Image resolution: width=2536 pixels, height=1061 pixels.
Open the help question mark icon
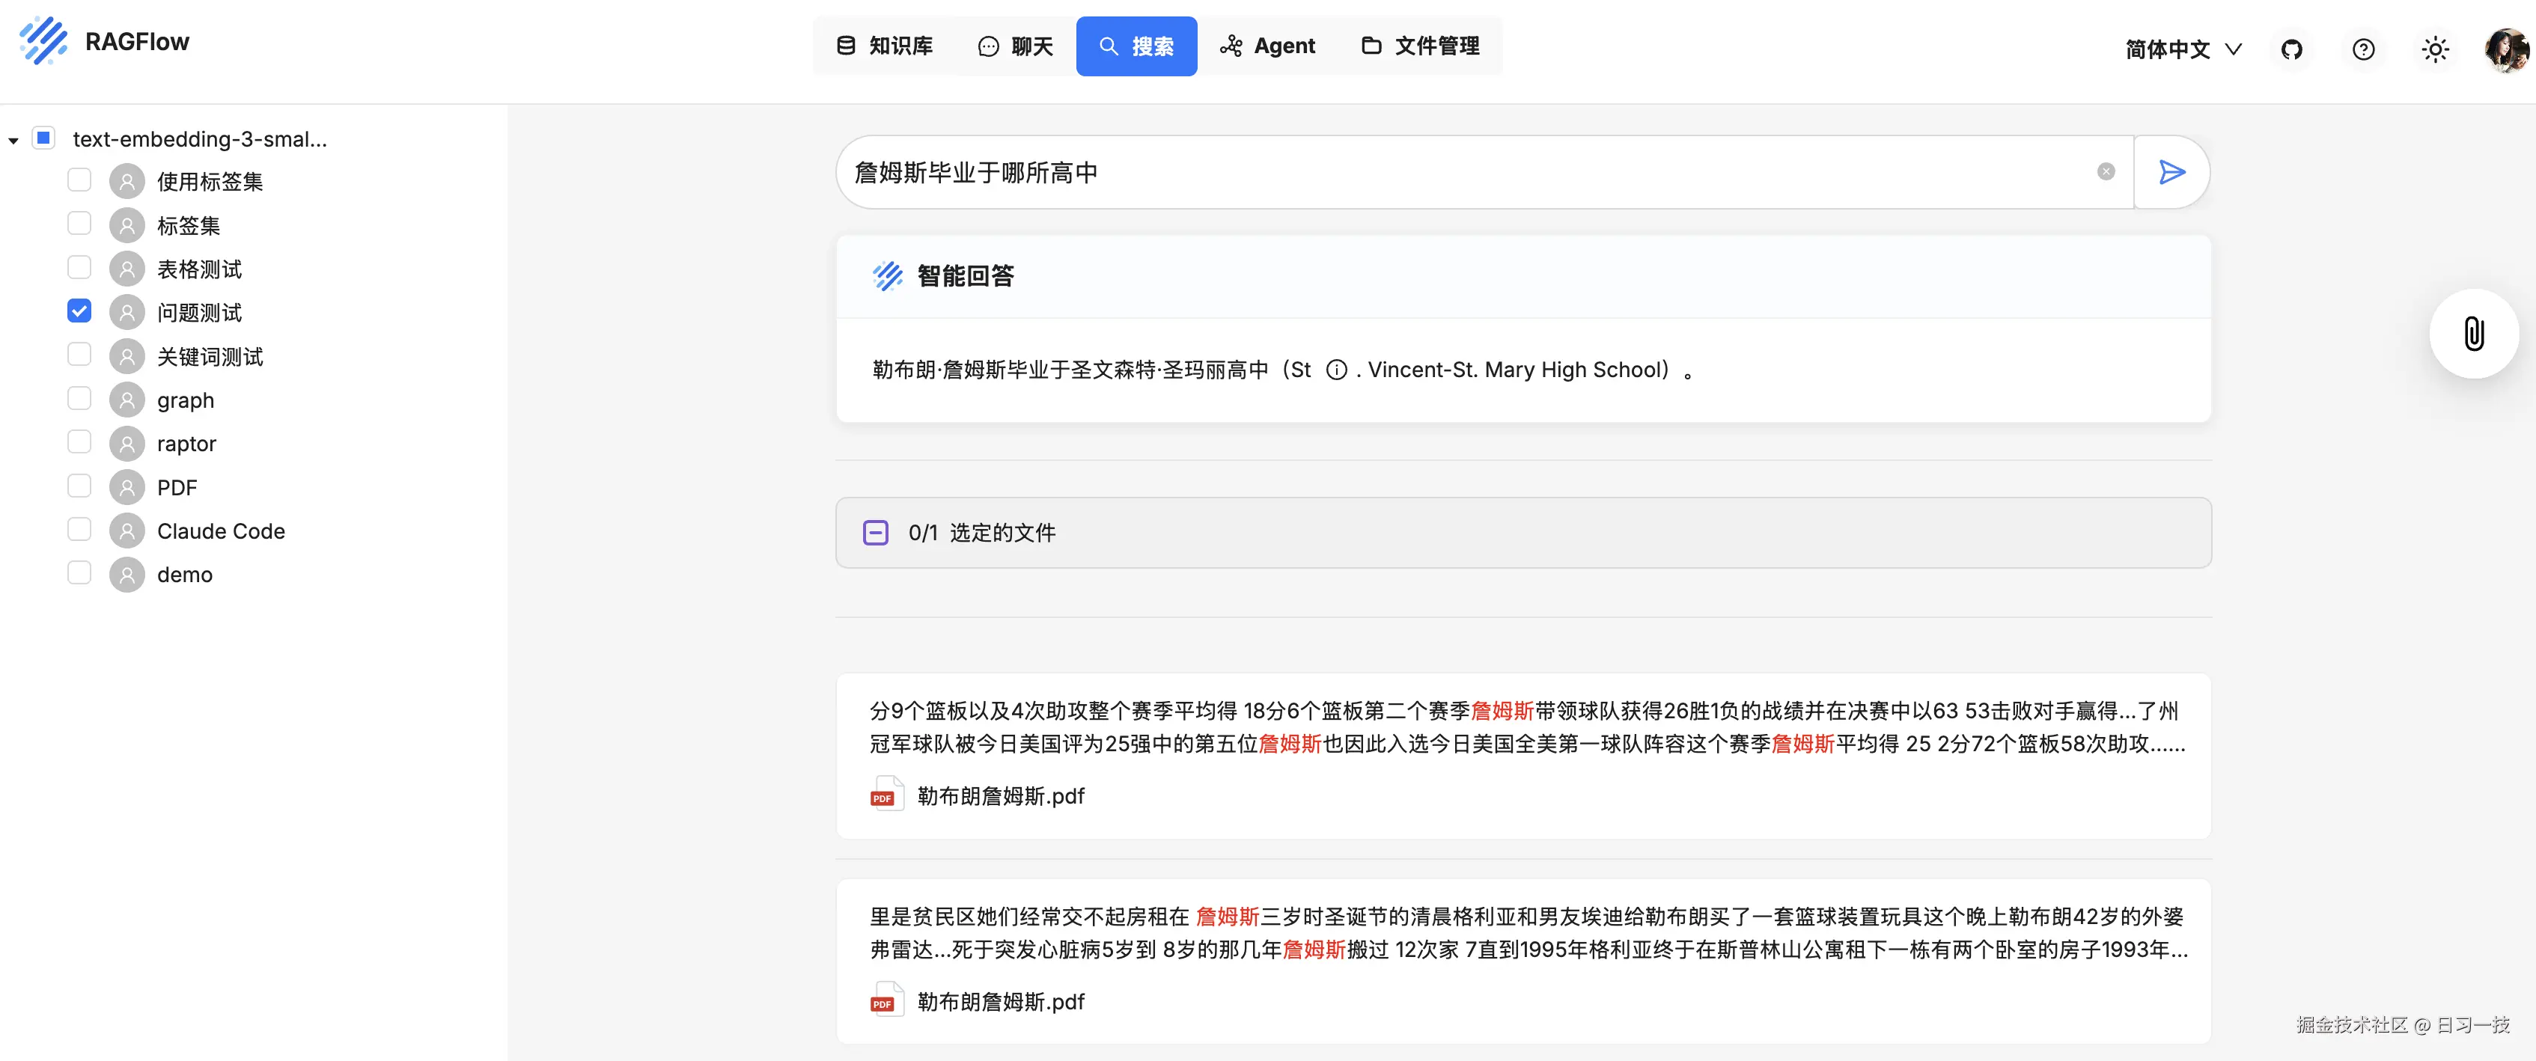click(x=2363, y=49)
